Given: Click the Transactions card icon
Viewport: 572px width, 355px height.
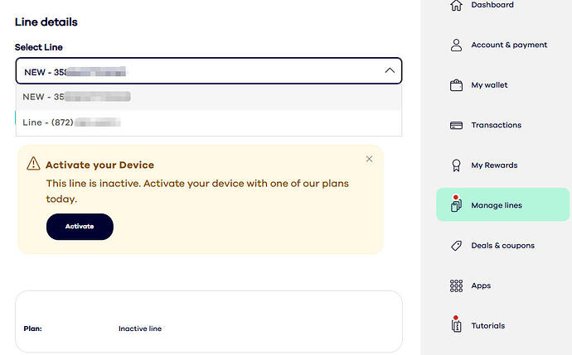Looking at the screenshot, I should 456,125.
